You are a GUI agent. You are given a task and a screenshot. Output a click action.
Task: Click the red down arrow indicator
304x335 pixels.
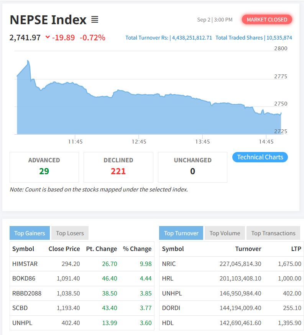[x=48, y=37]
